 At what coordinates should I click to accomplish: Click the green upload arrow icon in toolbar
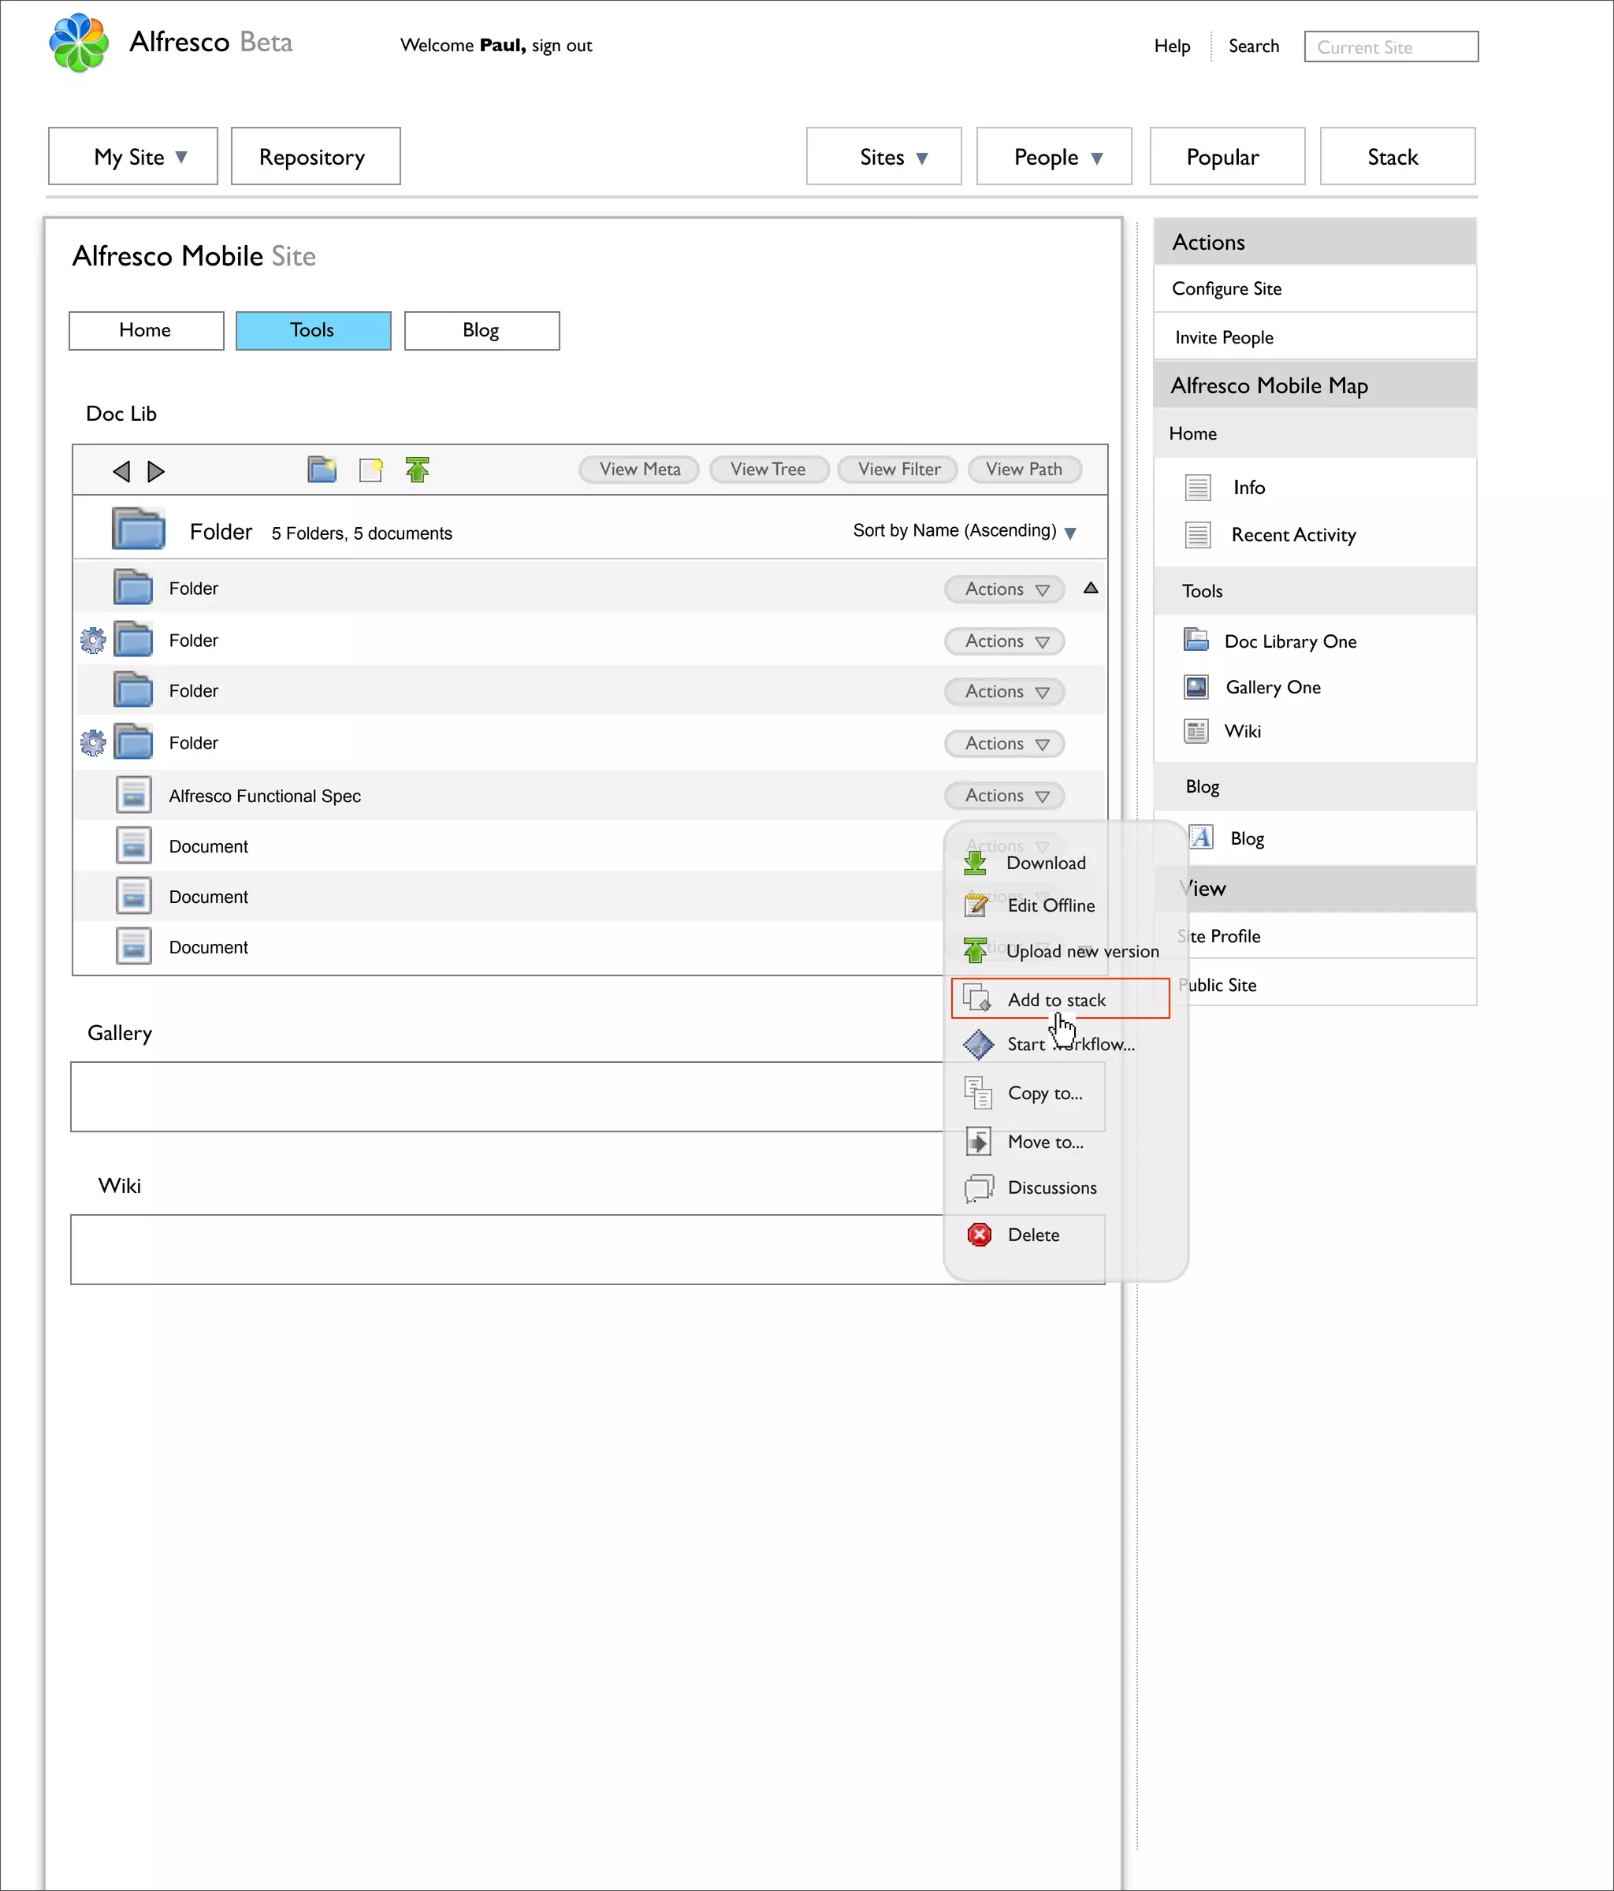417,469
